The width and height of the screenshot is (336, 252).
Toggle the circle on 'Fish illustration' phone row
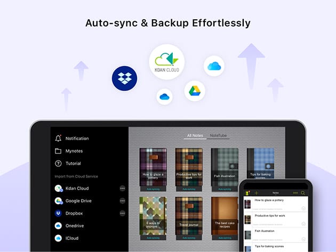303,239
